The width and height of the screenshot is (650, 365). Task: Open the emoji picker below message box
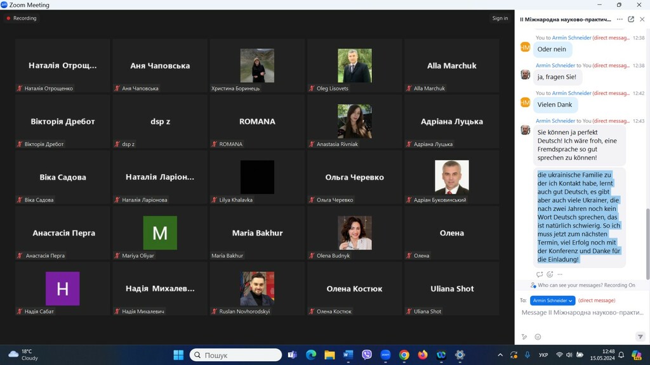click(538, 336)
